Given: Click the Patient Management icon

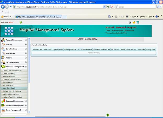Looking at the screenshot, I should [x=3, y=40].
